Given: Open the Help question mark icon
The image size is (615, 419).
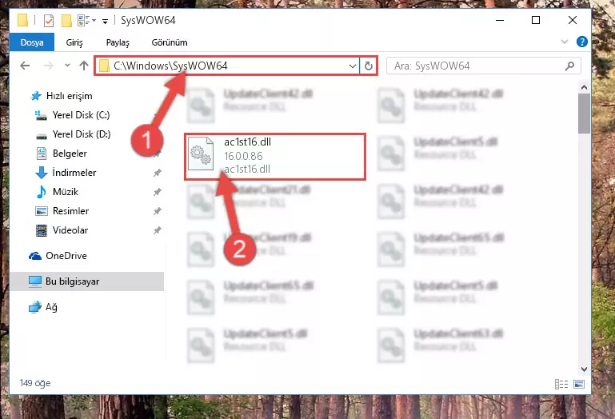Looking at the screenshot, I should 582,42.
